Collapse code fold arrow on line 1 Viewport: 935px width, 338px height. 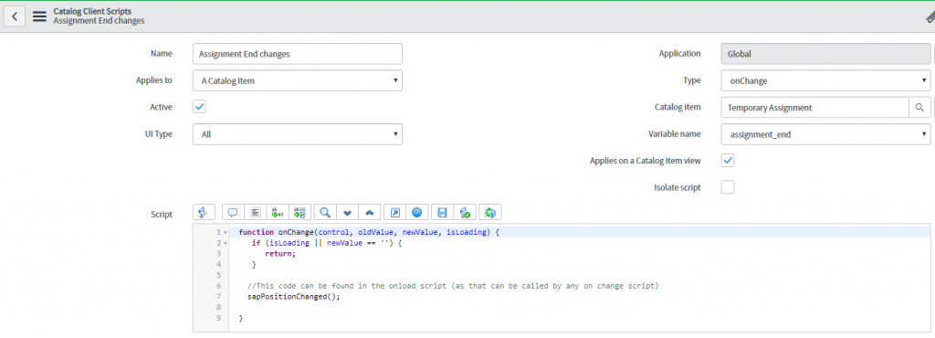coord(226,232)
